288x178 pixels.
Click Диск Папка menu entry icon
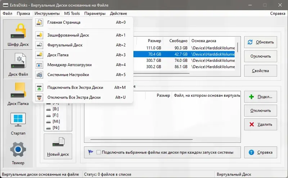[x=39, y=55]
